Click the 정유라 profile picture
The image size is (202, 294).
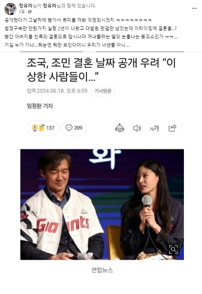(x=10, y=9)
